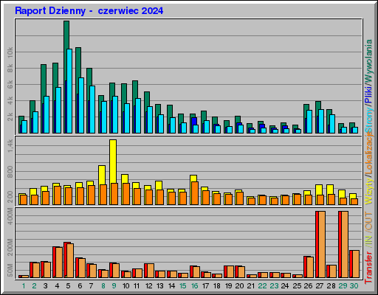Click the '4k' y-axis label
The height and width of the screenshot is (295, 378).
pyautogui.click(x=10, y=101)
